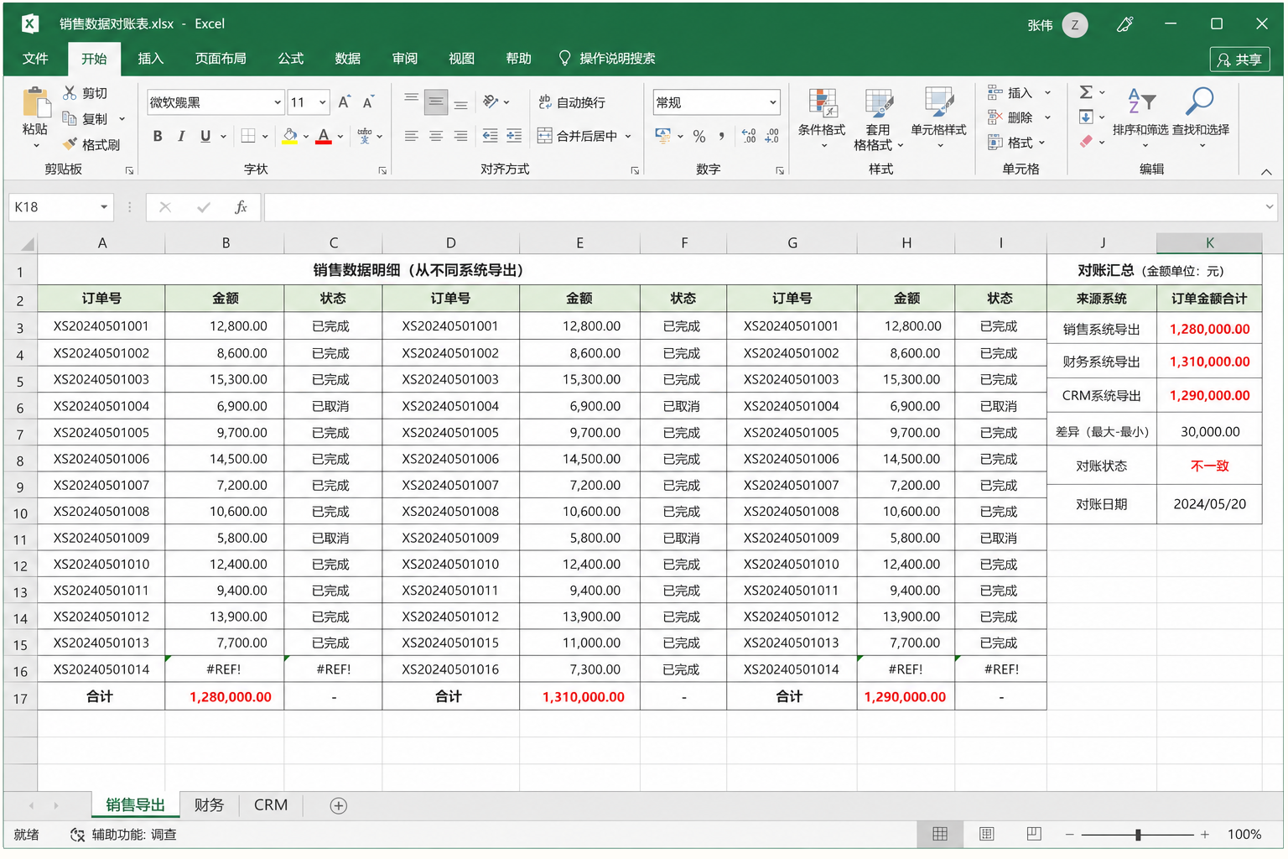Image resolution: width=1288 pixels, height=859 pixels.
Task: Open the number format dropdown 常规
Action: coord(772,102)
